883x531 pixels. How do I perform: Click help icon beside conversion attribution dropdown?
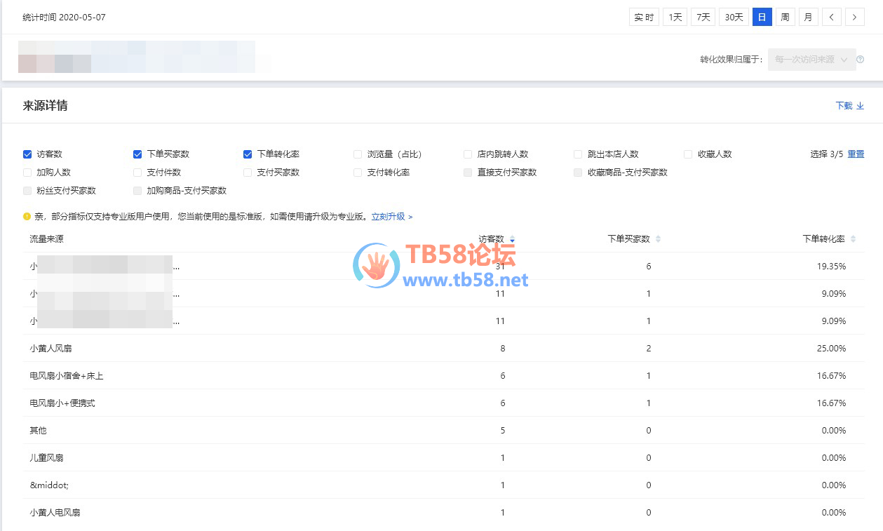tap(861, 60)
